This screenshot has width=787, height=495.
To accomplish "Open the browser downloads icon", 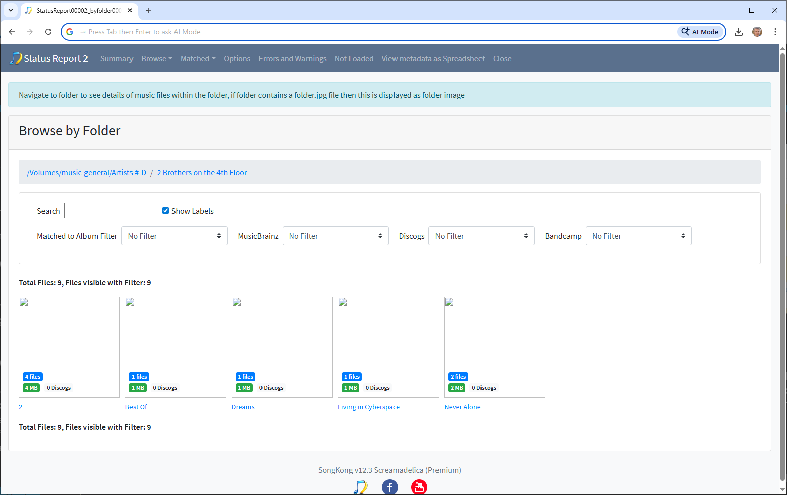I will (x=738, y=32).
